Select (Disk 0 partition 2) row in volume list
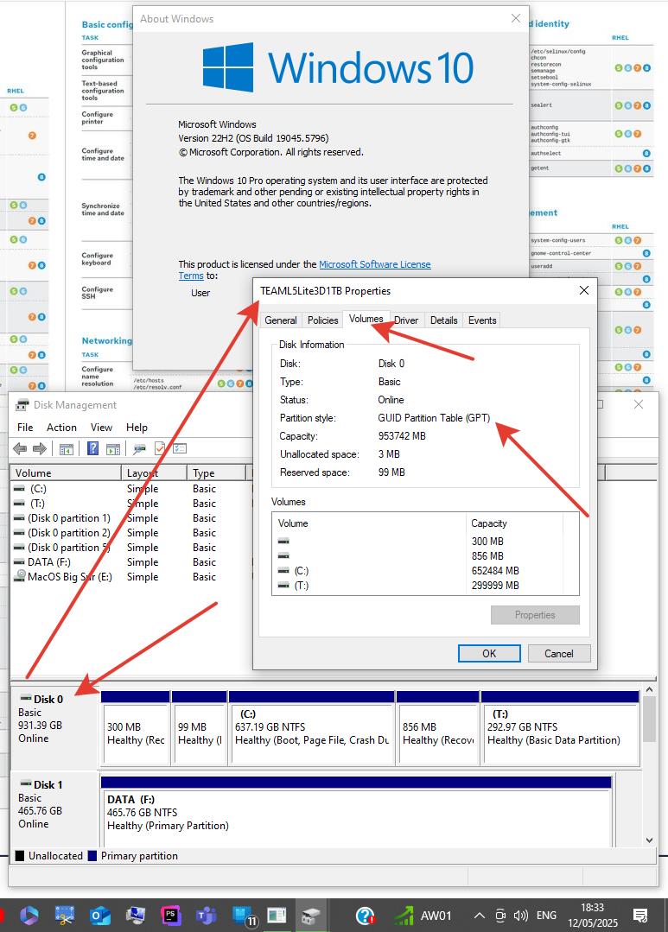The height and width of the screenshot is (932, 668). point(68,533)
